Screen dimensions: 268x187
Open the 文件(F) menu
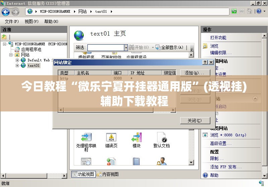12,21
